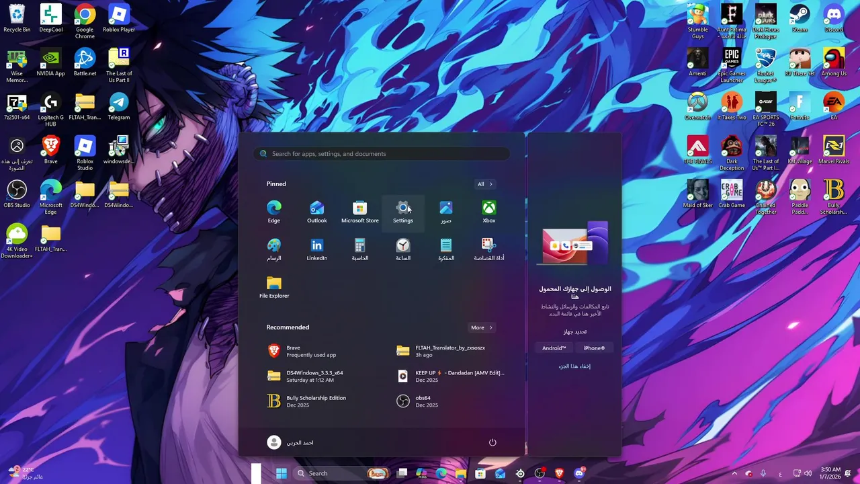The width and height of the screenshot is (860, 484).
Task: Click the Start menu power button
Action: coord(492,442)
